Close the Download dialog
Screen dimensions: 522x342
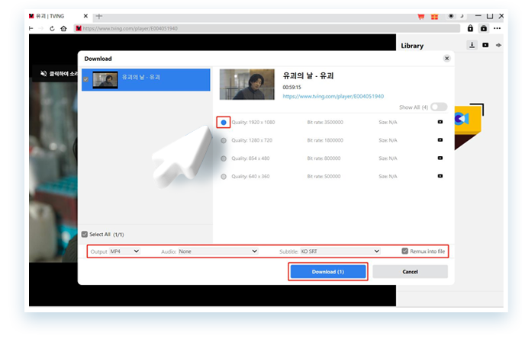tap(446, 59)
